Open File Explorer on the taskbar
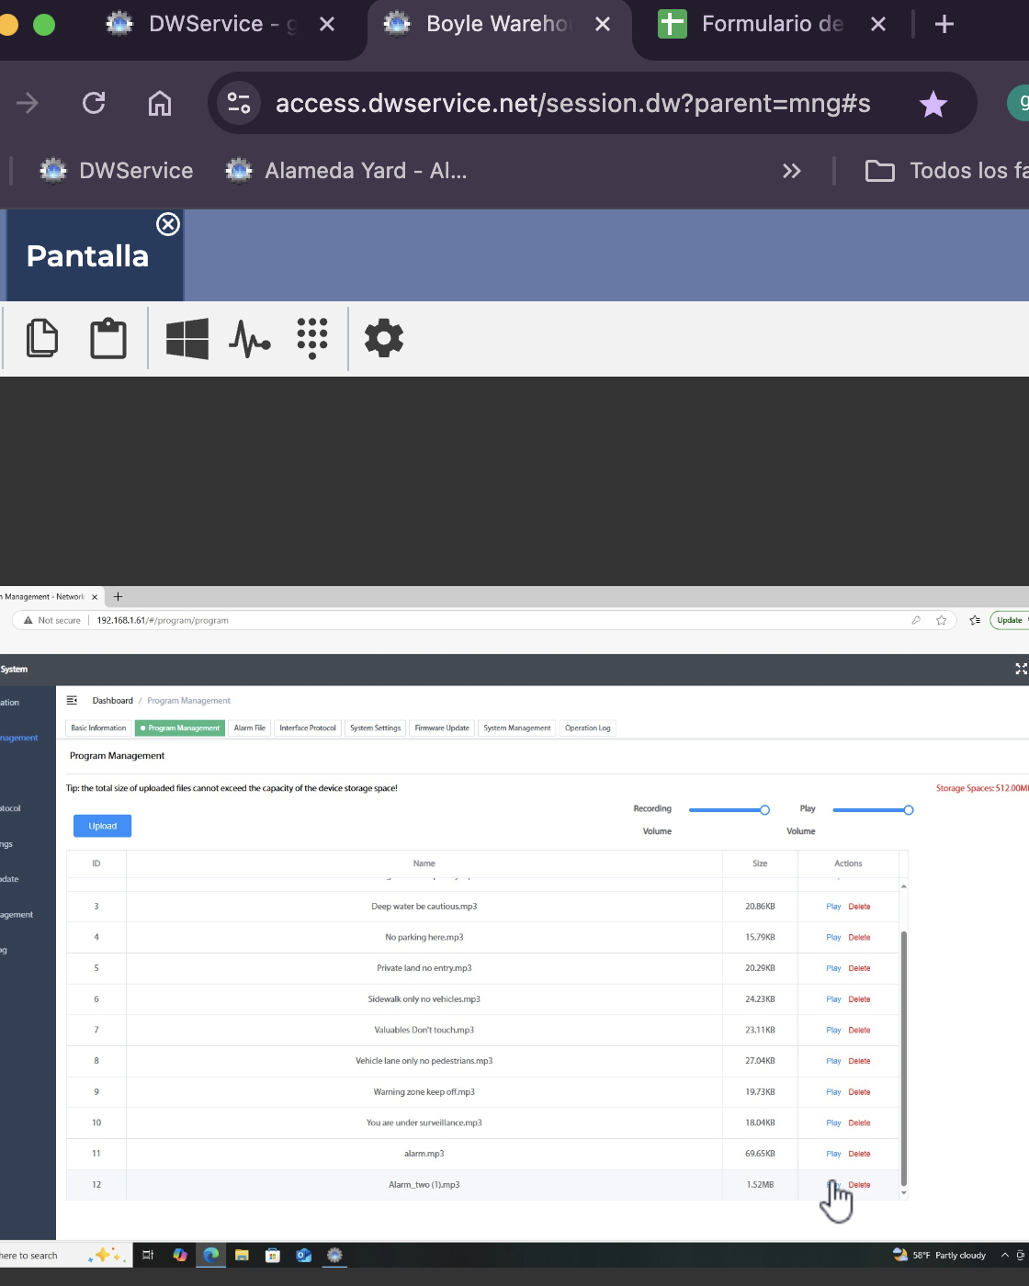The height and width of the screenshot is (1286, 1029). point(242,1255)
